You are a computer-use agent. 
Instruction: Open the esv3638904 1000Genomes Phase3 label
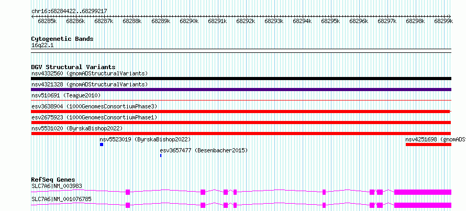coord(94,106)
